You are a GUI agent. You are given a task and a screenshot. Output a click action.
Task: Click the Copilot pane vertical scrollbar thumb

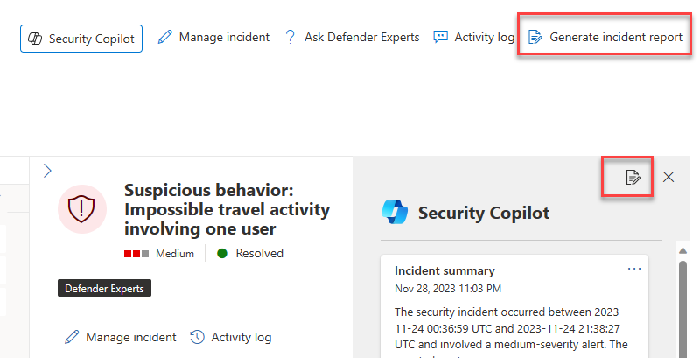click(682, 308)
